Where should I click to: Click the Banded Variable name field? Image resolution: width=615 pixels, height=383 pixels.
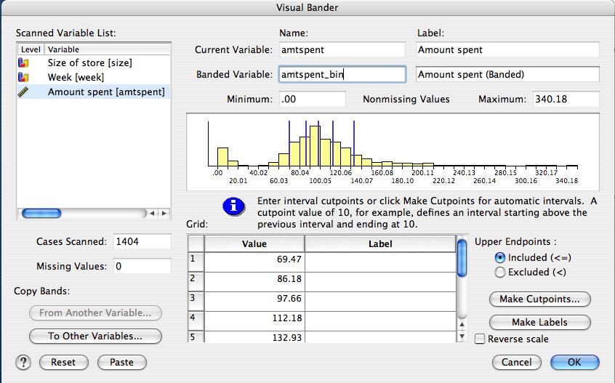[342, 74]
